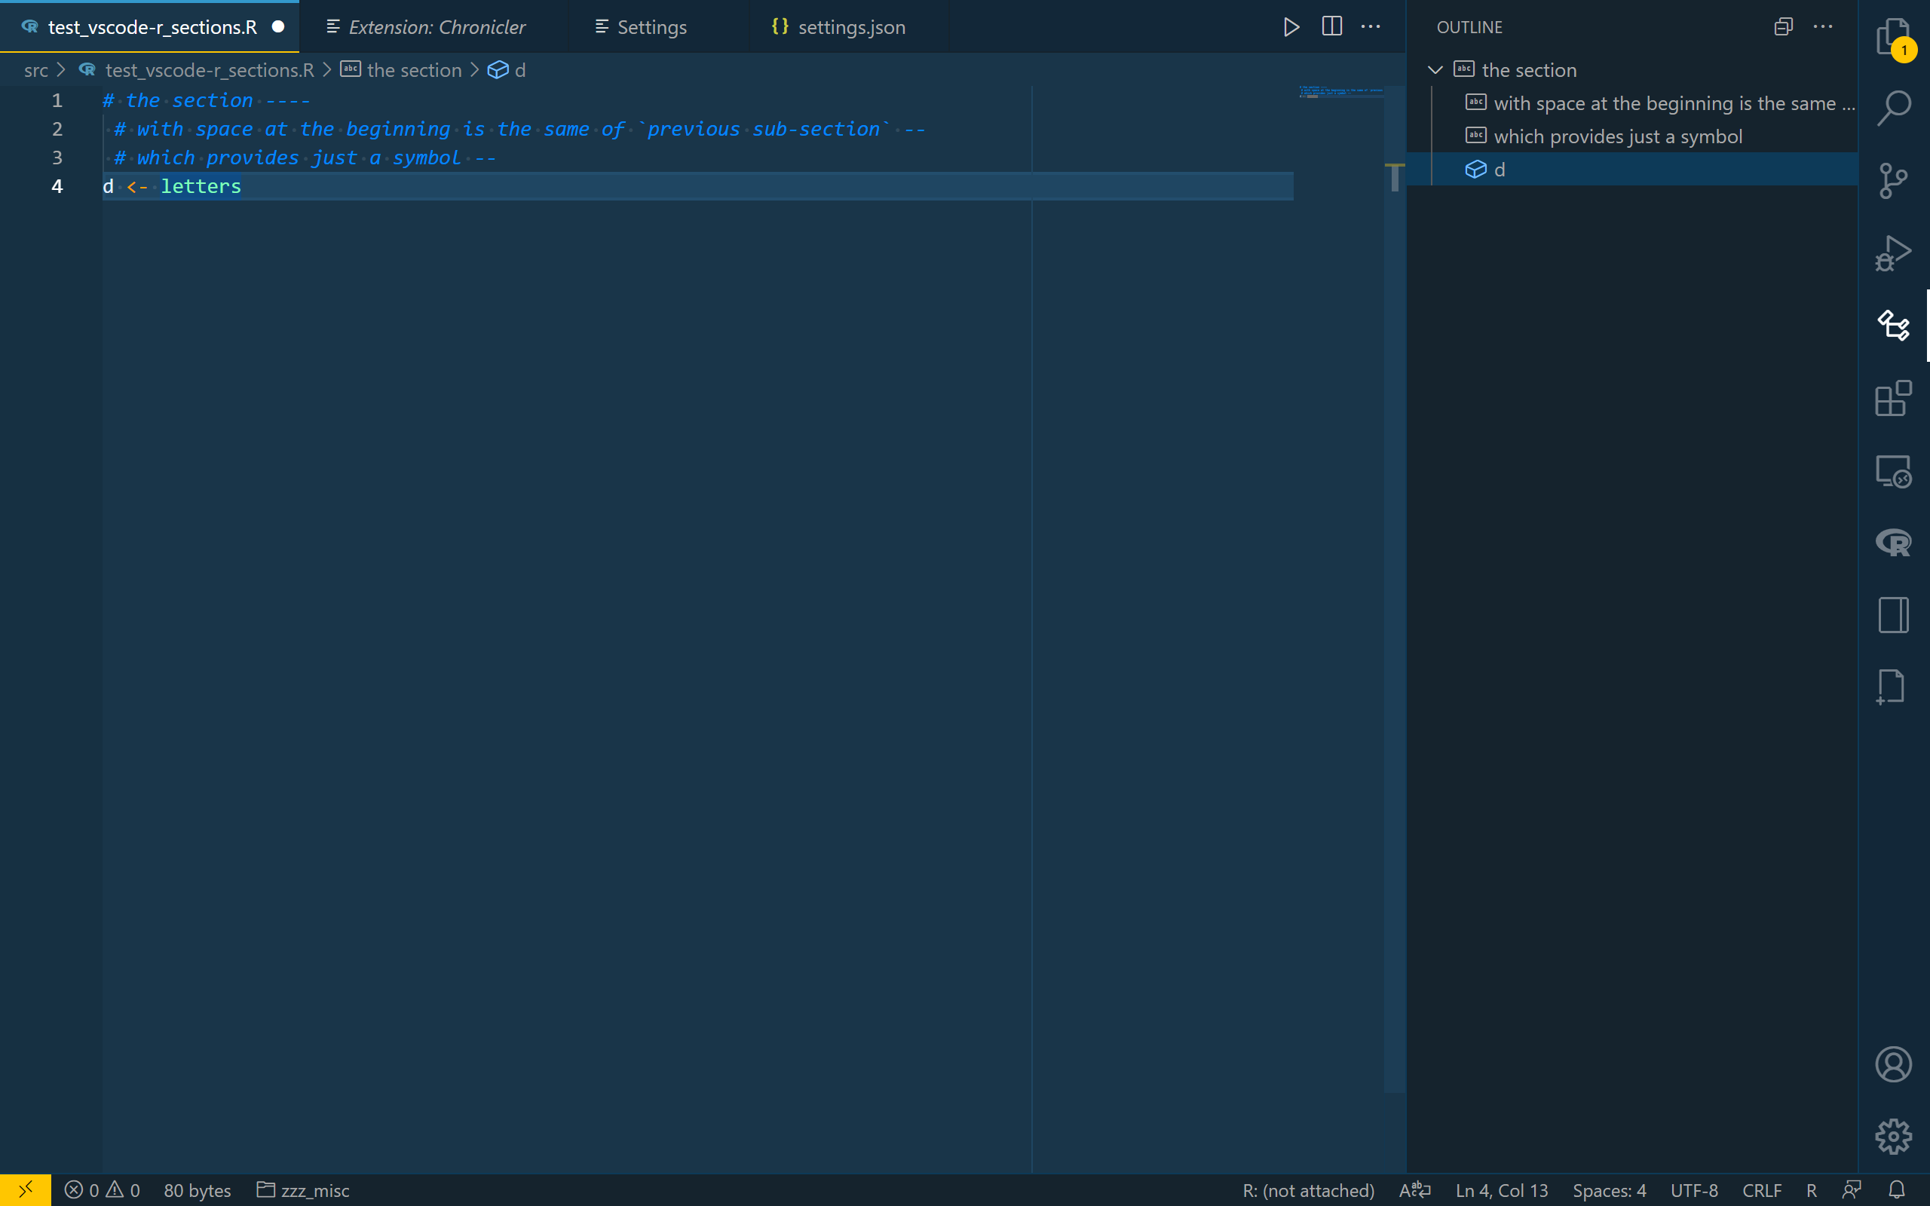Click the errors and warnings status indicator
This screenshot has width=1930, height=1206.
[102, 1190]
